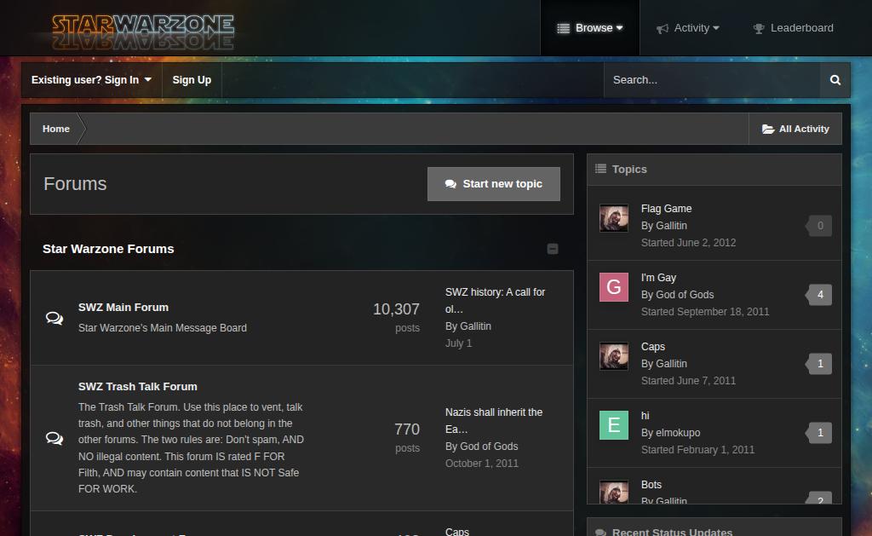The width and height of the screenshot is (872, 536).
Task: Navigate to Home breadcrumb
Action: click(55, 129)
